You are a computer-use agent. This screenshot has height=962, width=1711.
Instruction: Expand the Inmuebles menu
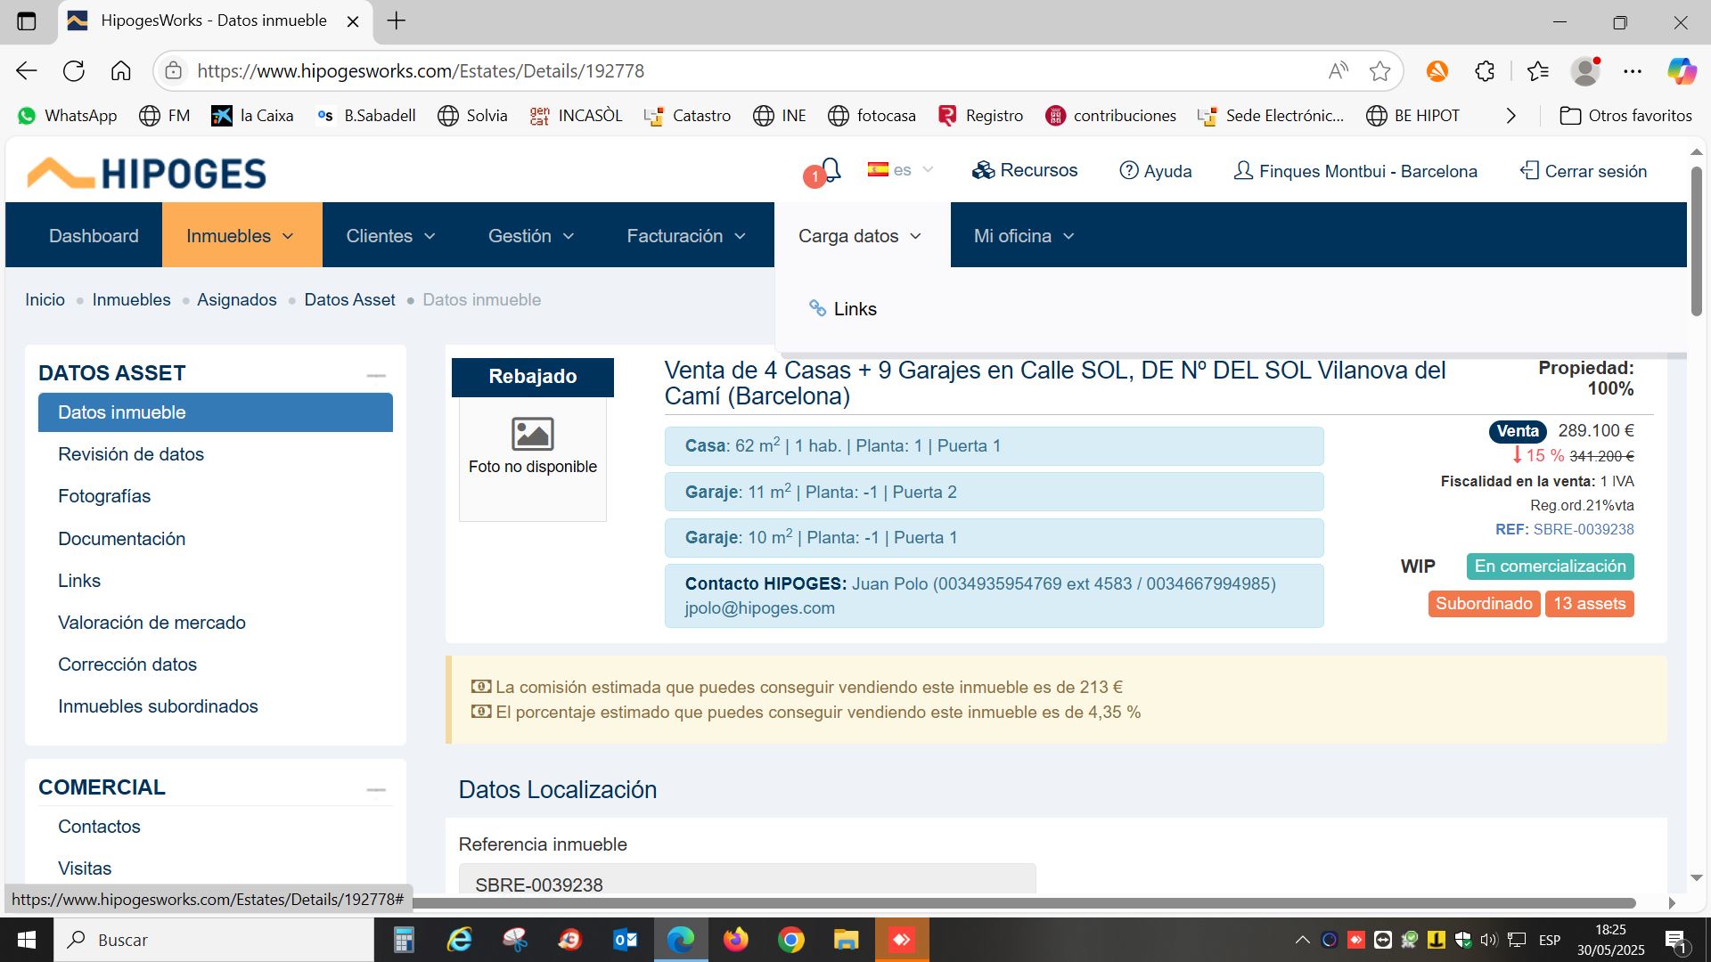coord(241,236)
